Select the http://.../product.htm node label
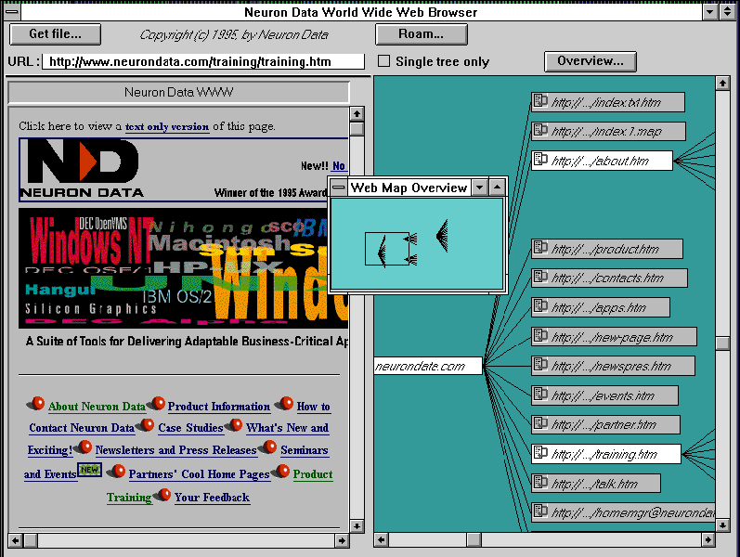The width and height of the screenshot is (740, 557). point(605,249)
